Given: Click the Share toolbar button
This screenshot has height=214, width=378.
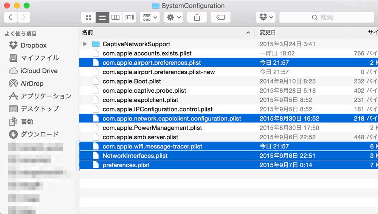Looking at the screenshot, I should (197, 17).
